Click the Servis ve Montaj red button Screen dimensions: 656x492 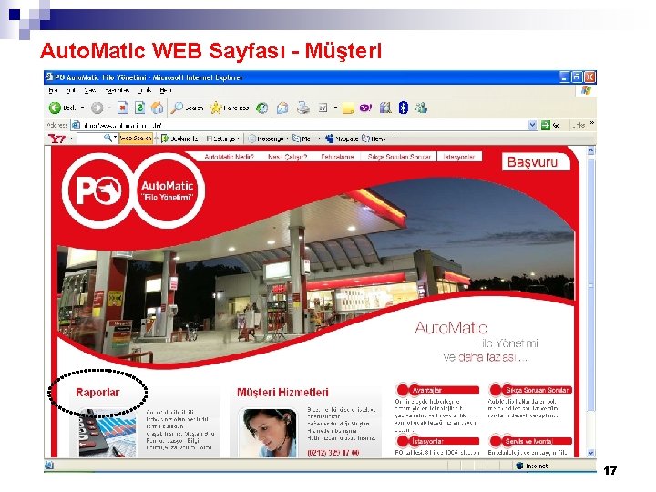(x=531, y=441)
